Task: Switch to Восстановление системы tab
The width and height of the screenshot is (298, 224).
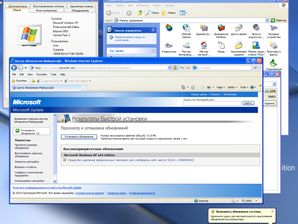Action: click(x=49, y=6)
